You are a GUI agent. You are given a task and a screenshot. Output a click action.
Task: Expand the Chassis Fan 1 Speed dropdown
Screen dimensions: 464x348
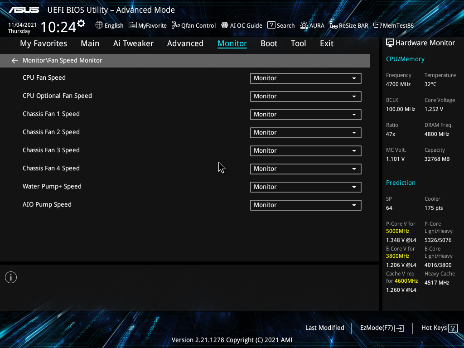click(306, 115)
